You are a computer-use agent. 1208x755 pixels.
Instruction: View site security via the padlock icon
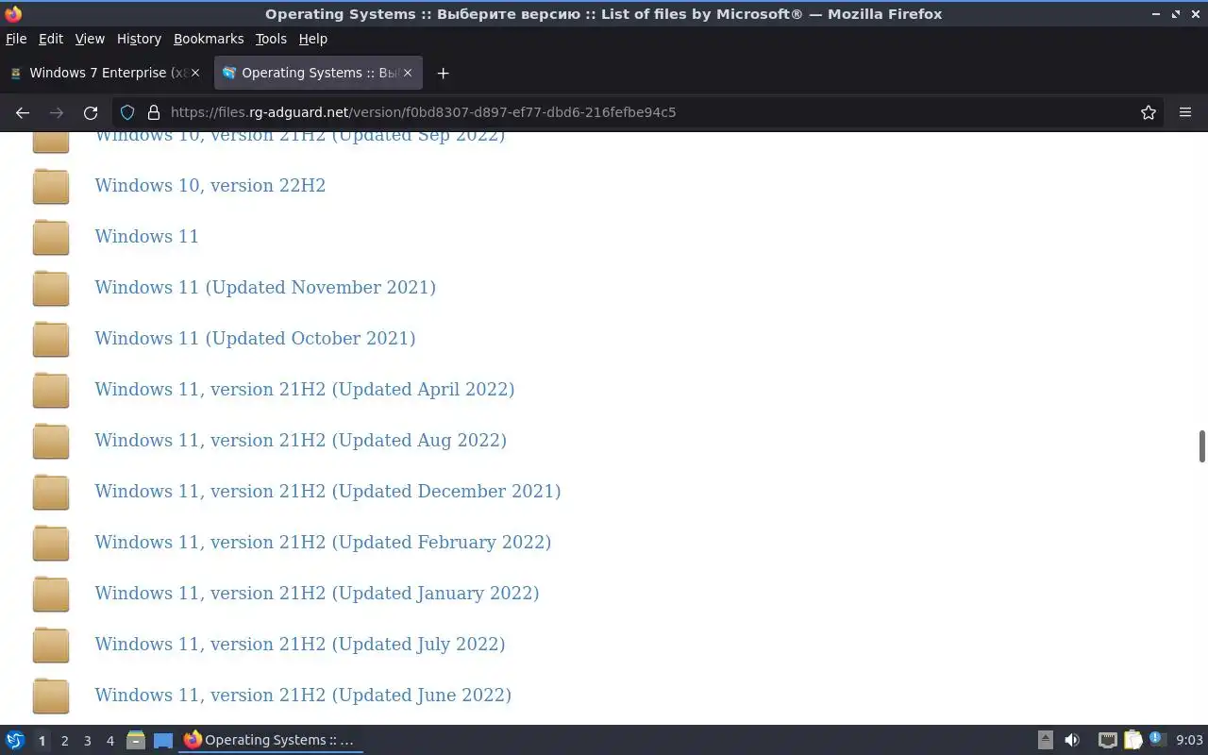coord(154,112)
